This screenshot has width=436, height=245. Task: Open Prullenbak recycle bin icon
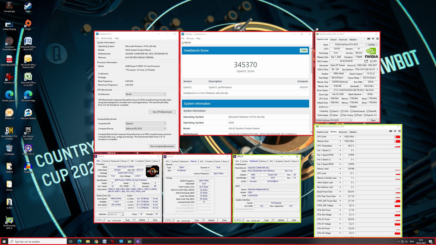[9, 150]
